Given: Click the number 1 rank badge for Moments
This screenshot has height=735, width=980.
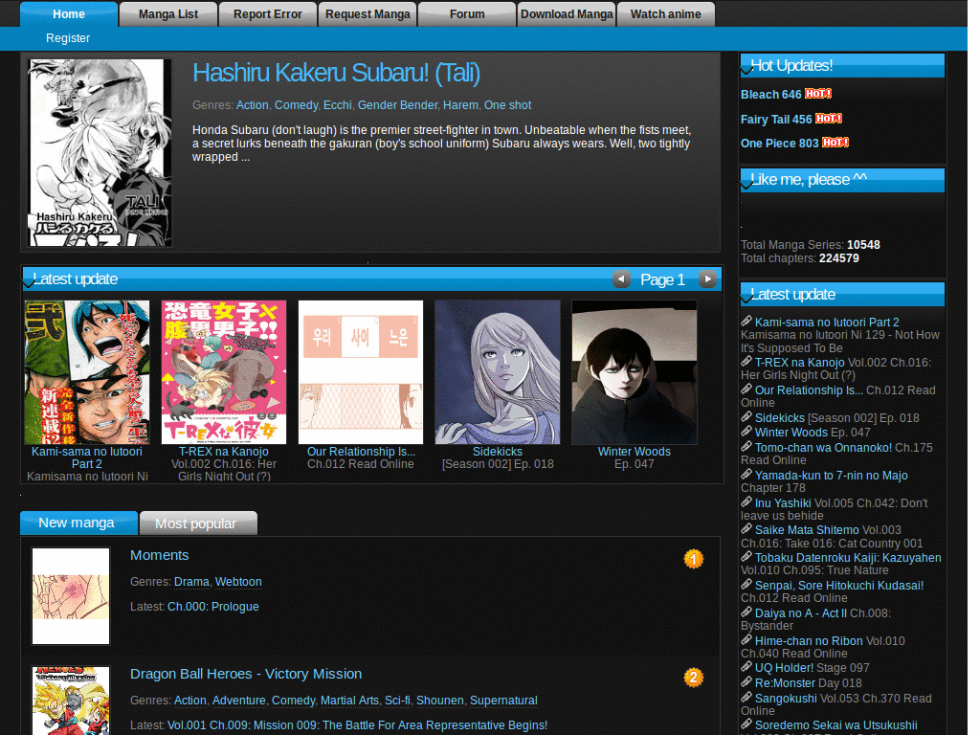Looking at the screenshot, I should click(694, 559).
